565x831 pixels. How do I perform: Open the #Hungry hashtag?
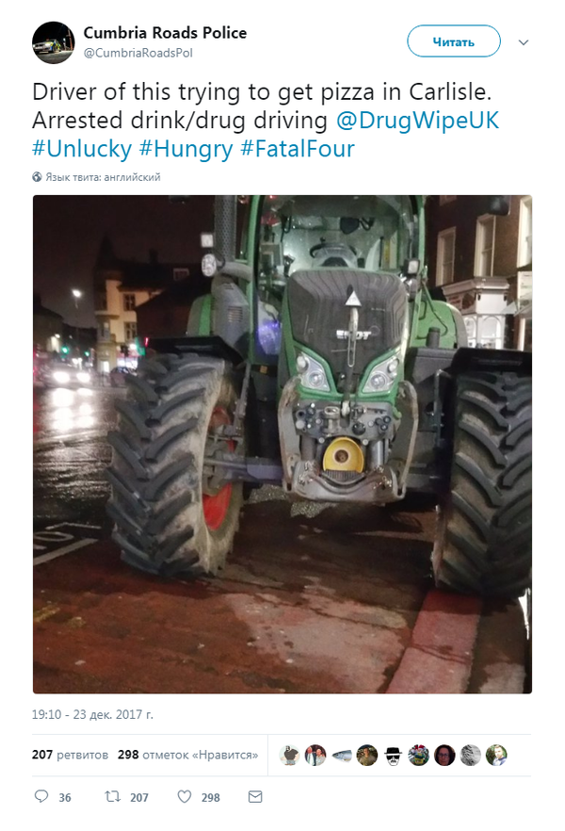(x=186, y=149)
